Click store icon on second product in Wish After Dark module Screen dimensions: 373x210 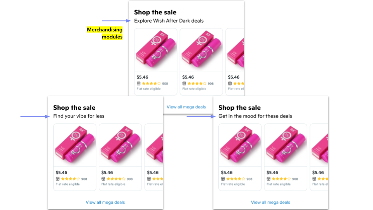[x=184, y=84]
